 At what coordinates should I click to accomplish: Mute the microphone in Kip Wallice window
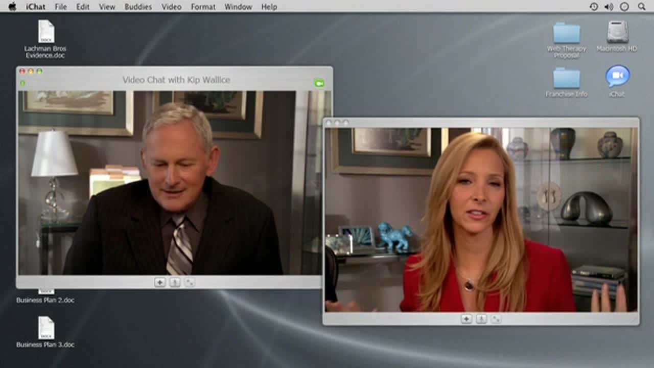point(175,282)
